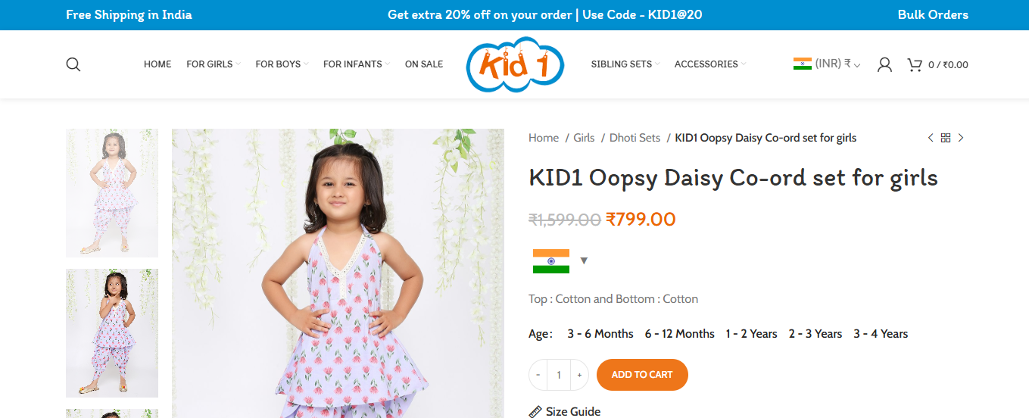1029x418 pixels.
Task: Open the shopping cart icon
Action: pos(915,64)
